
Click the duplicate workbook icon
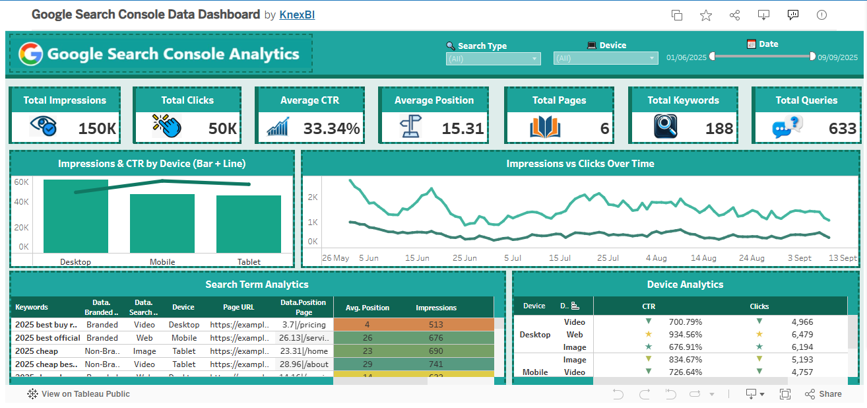point(677,15)
